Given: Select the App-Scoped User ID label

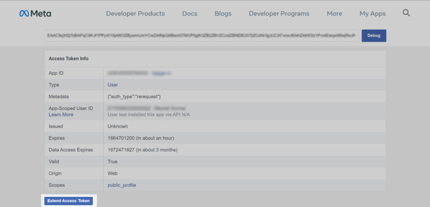Looking at the screenshot, I should [x=71, y=108].
